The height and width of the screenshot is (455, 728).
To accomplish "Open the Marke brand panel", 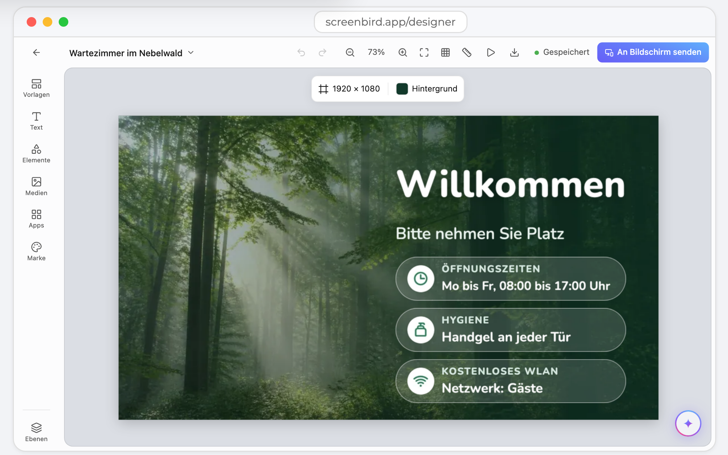I will pyautogui.click(x=36, y=252).
